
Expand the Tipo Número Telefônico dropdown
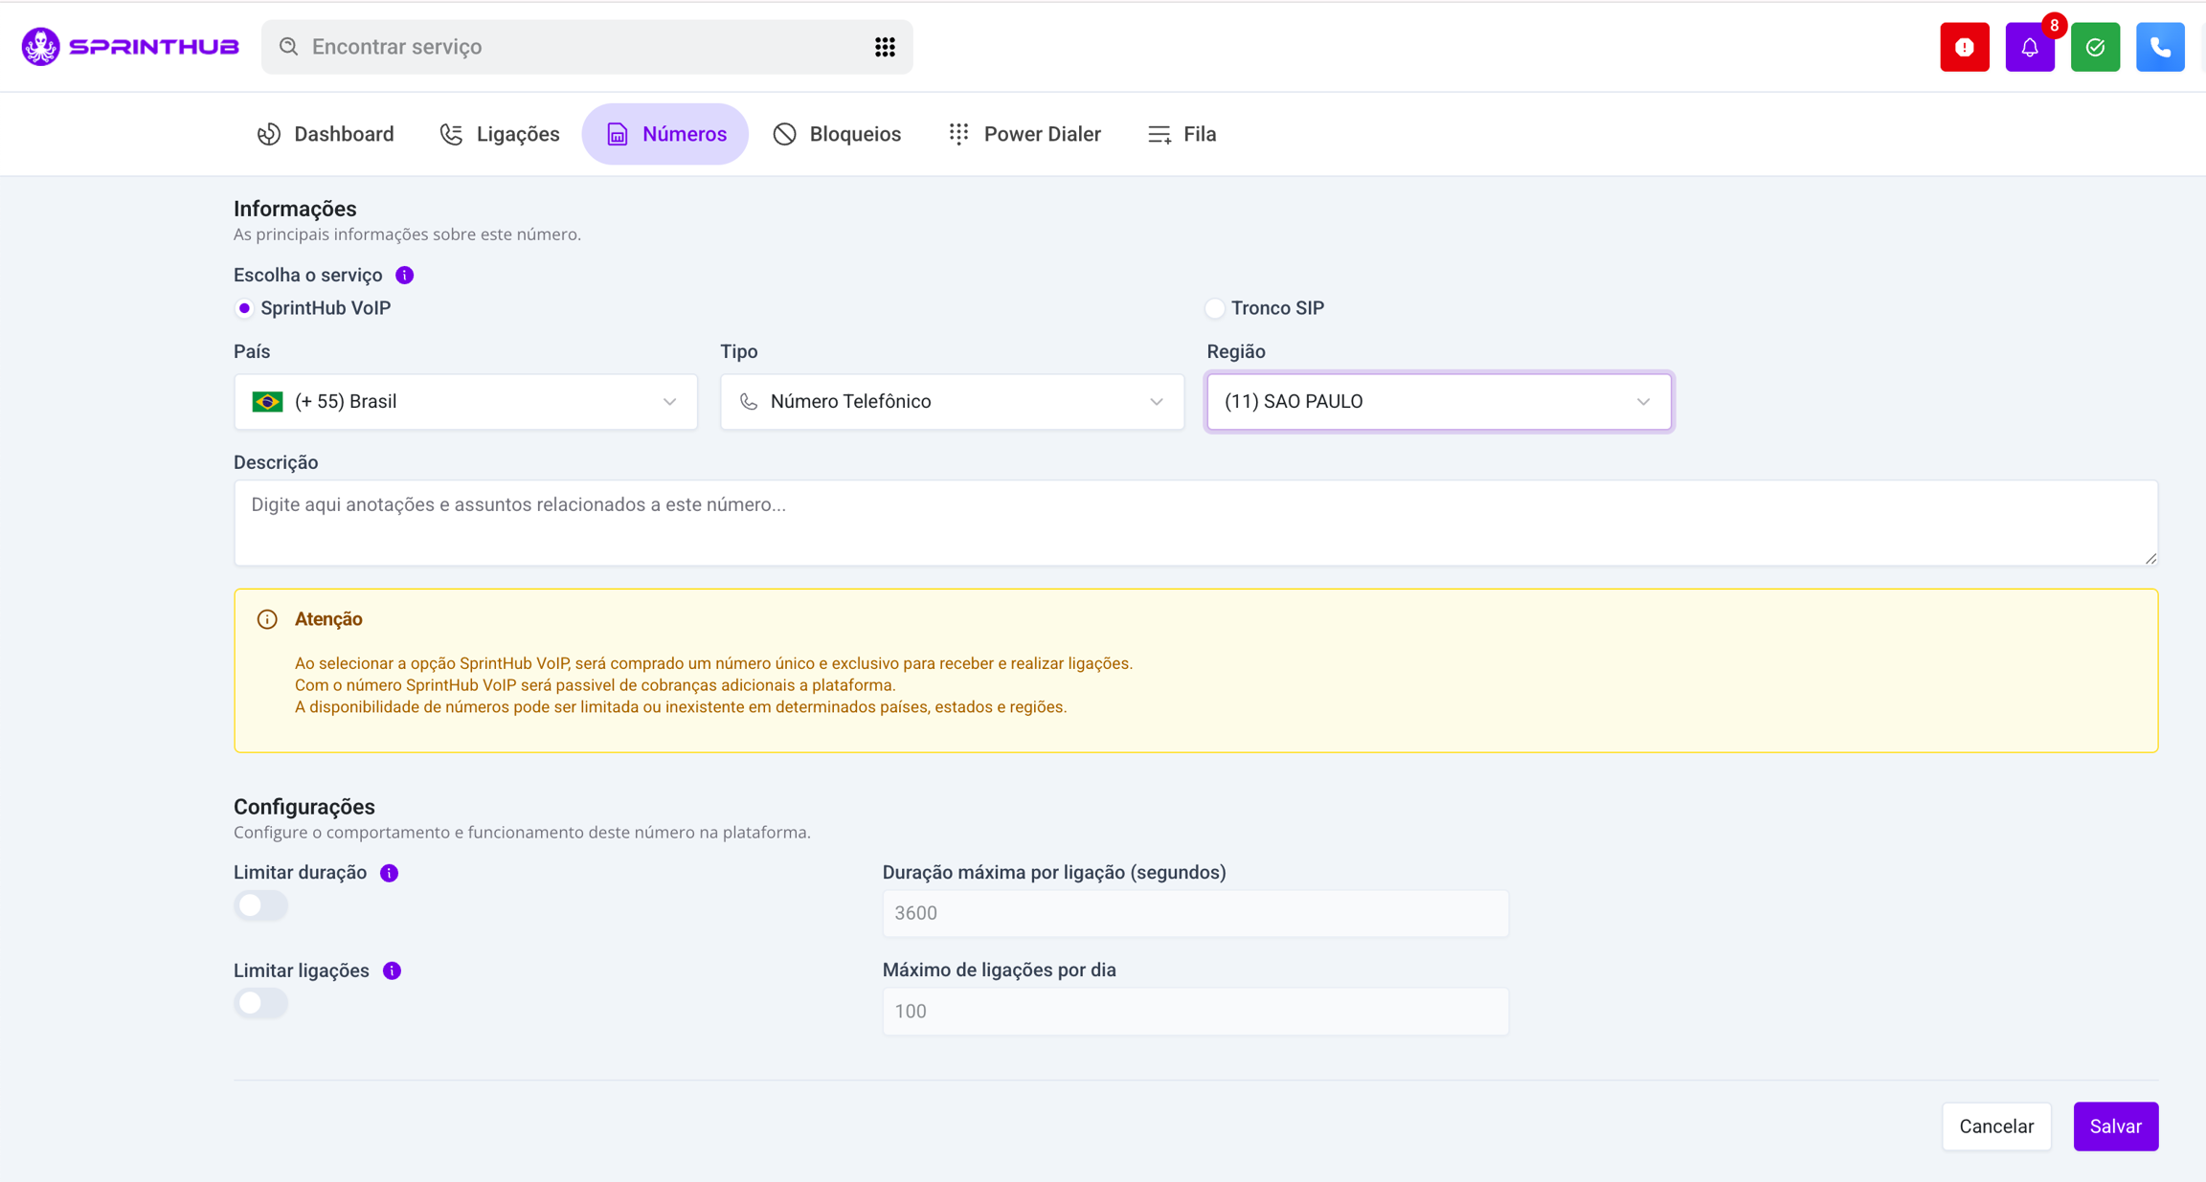pyautogui.click(x=952, y=402)
